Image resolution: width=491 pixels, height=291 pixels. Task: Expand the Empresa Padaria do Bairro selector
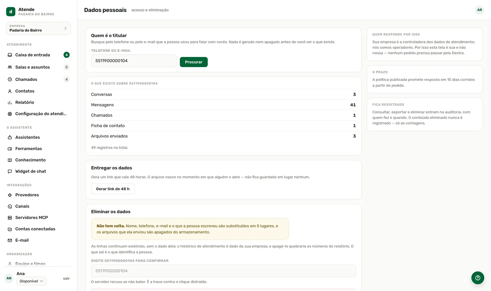38,28
